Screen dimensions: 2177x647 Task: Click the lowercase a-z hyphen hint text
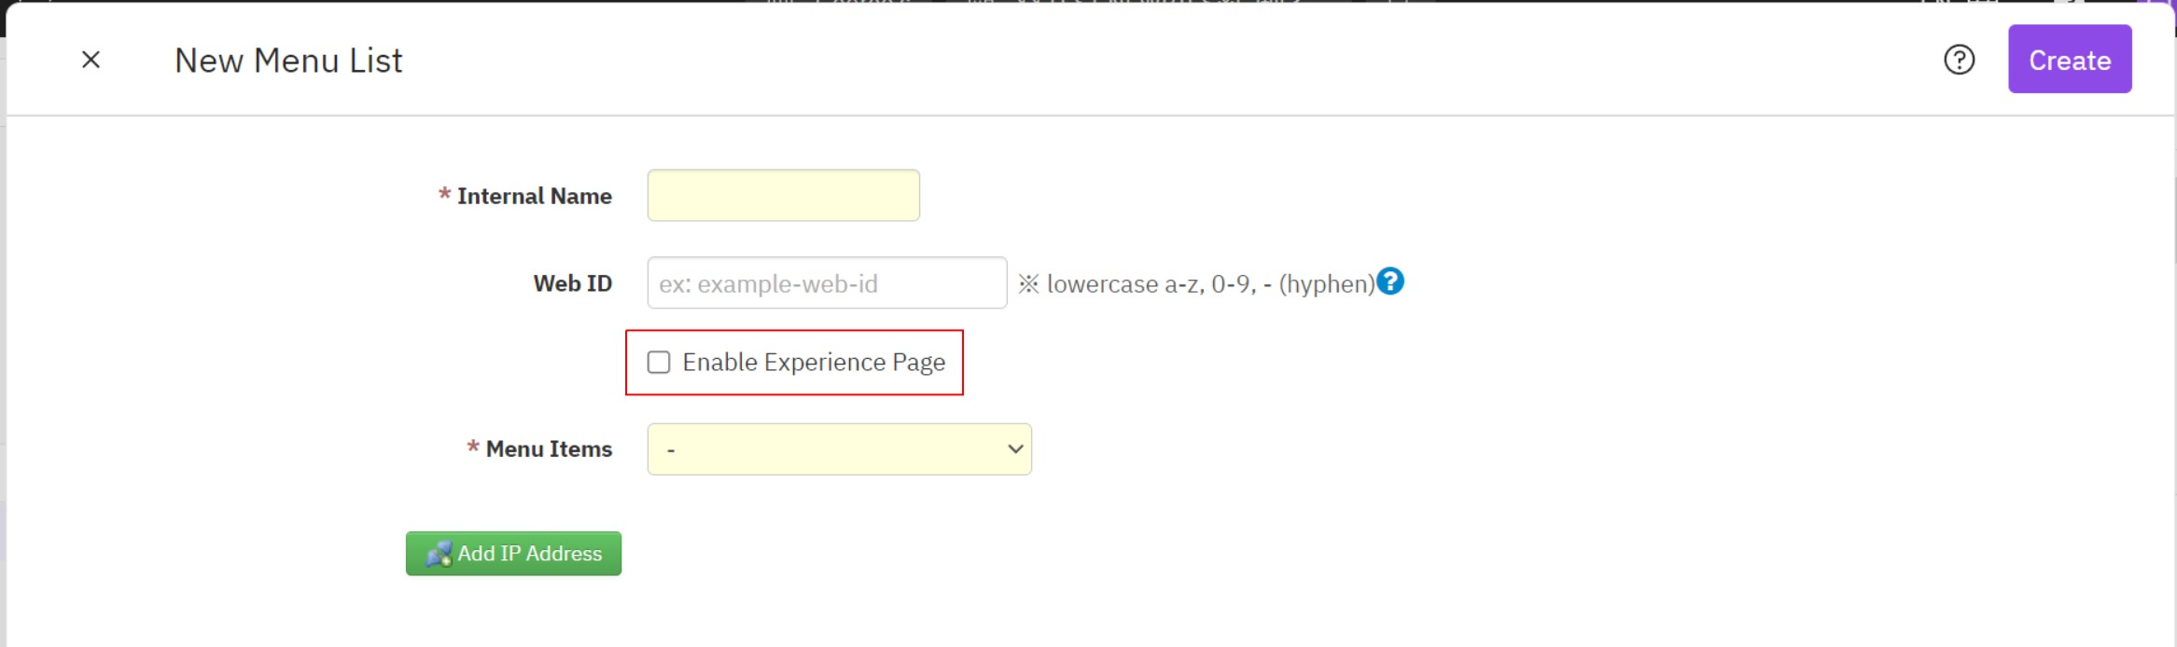(x=1196, y=283)
